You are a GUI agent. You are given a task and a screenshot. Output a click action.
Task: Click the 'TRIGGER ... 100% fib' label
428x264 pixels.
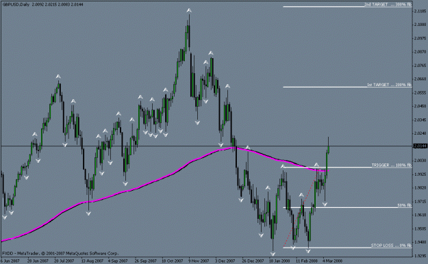[x=391, y=165]
